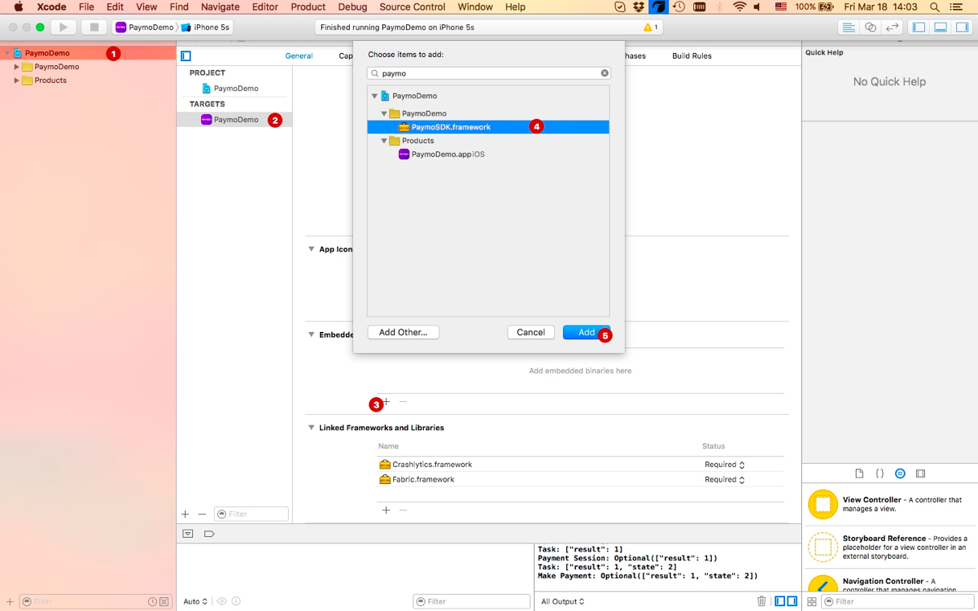Open the Build Rules tab
This screenshot has width=978, height=611.
pyautogui.click(x=692, y=56)
